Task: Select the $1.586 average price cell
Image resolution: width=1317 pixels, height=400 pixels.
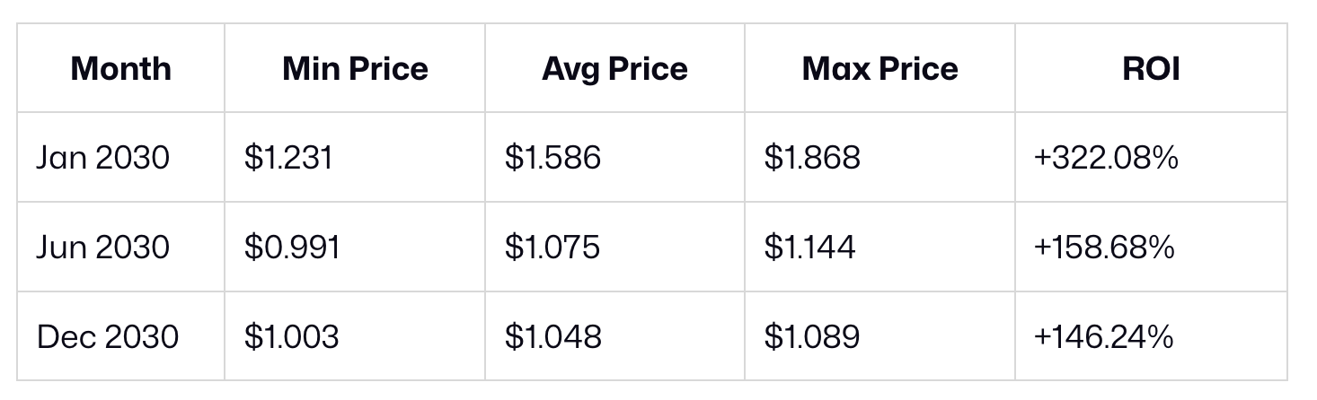Action: pos(552,158)
